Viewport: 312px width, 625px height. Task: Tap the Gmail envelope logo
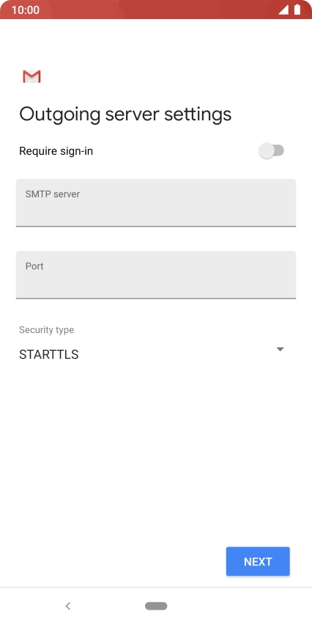pyautogui.click(x=31, y=76)
